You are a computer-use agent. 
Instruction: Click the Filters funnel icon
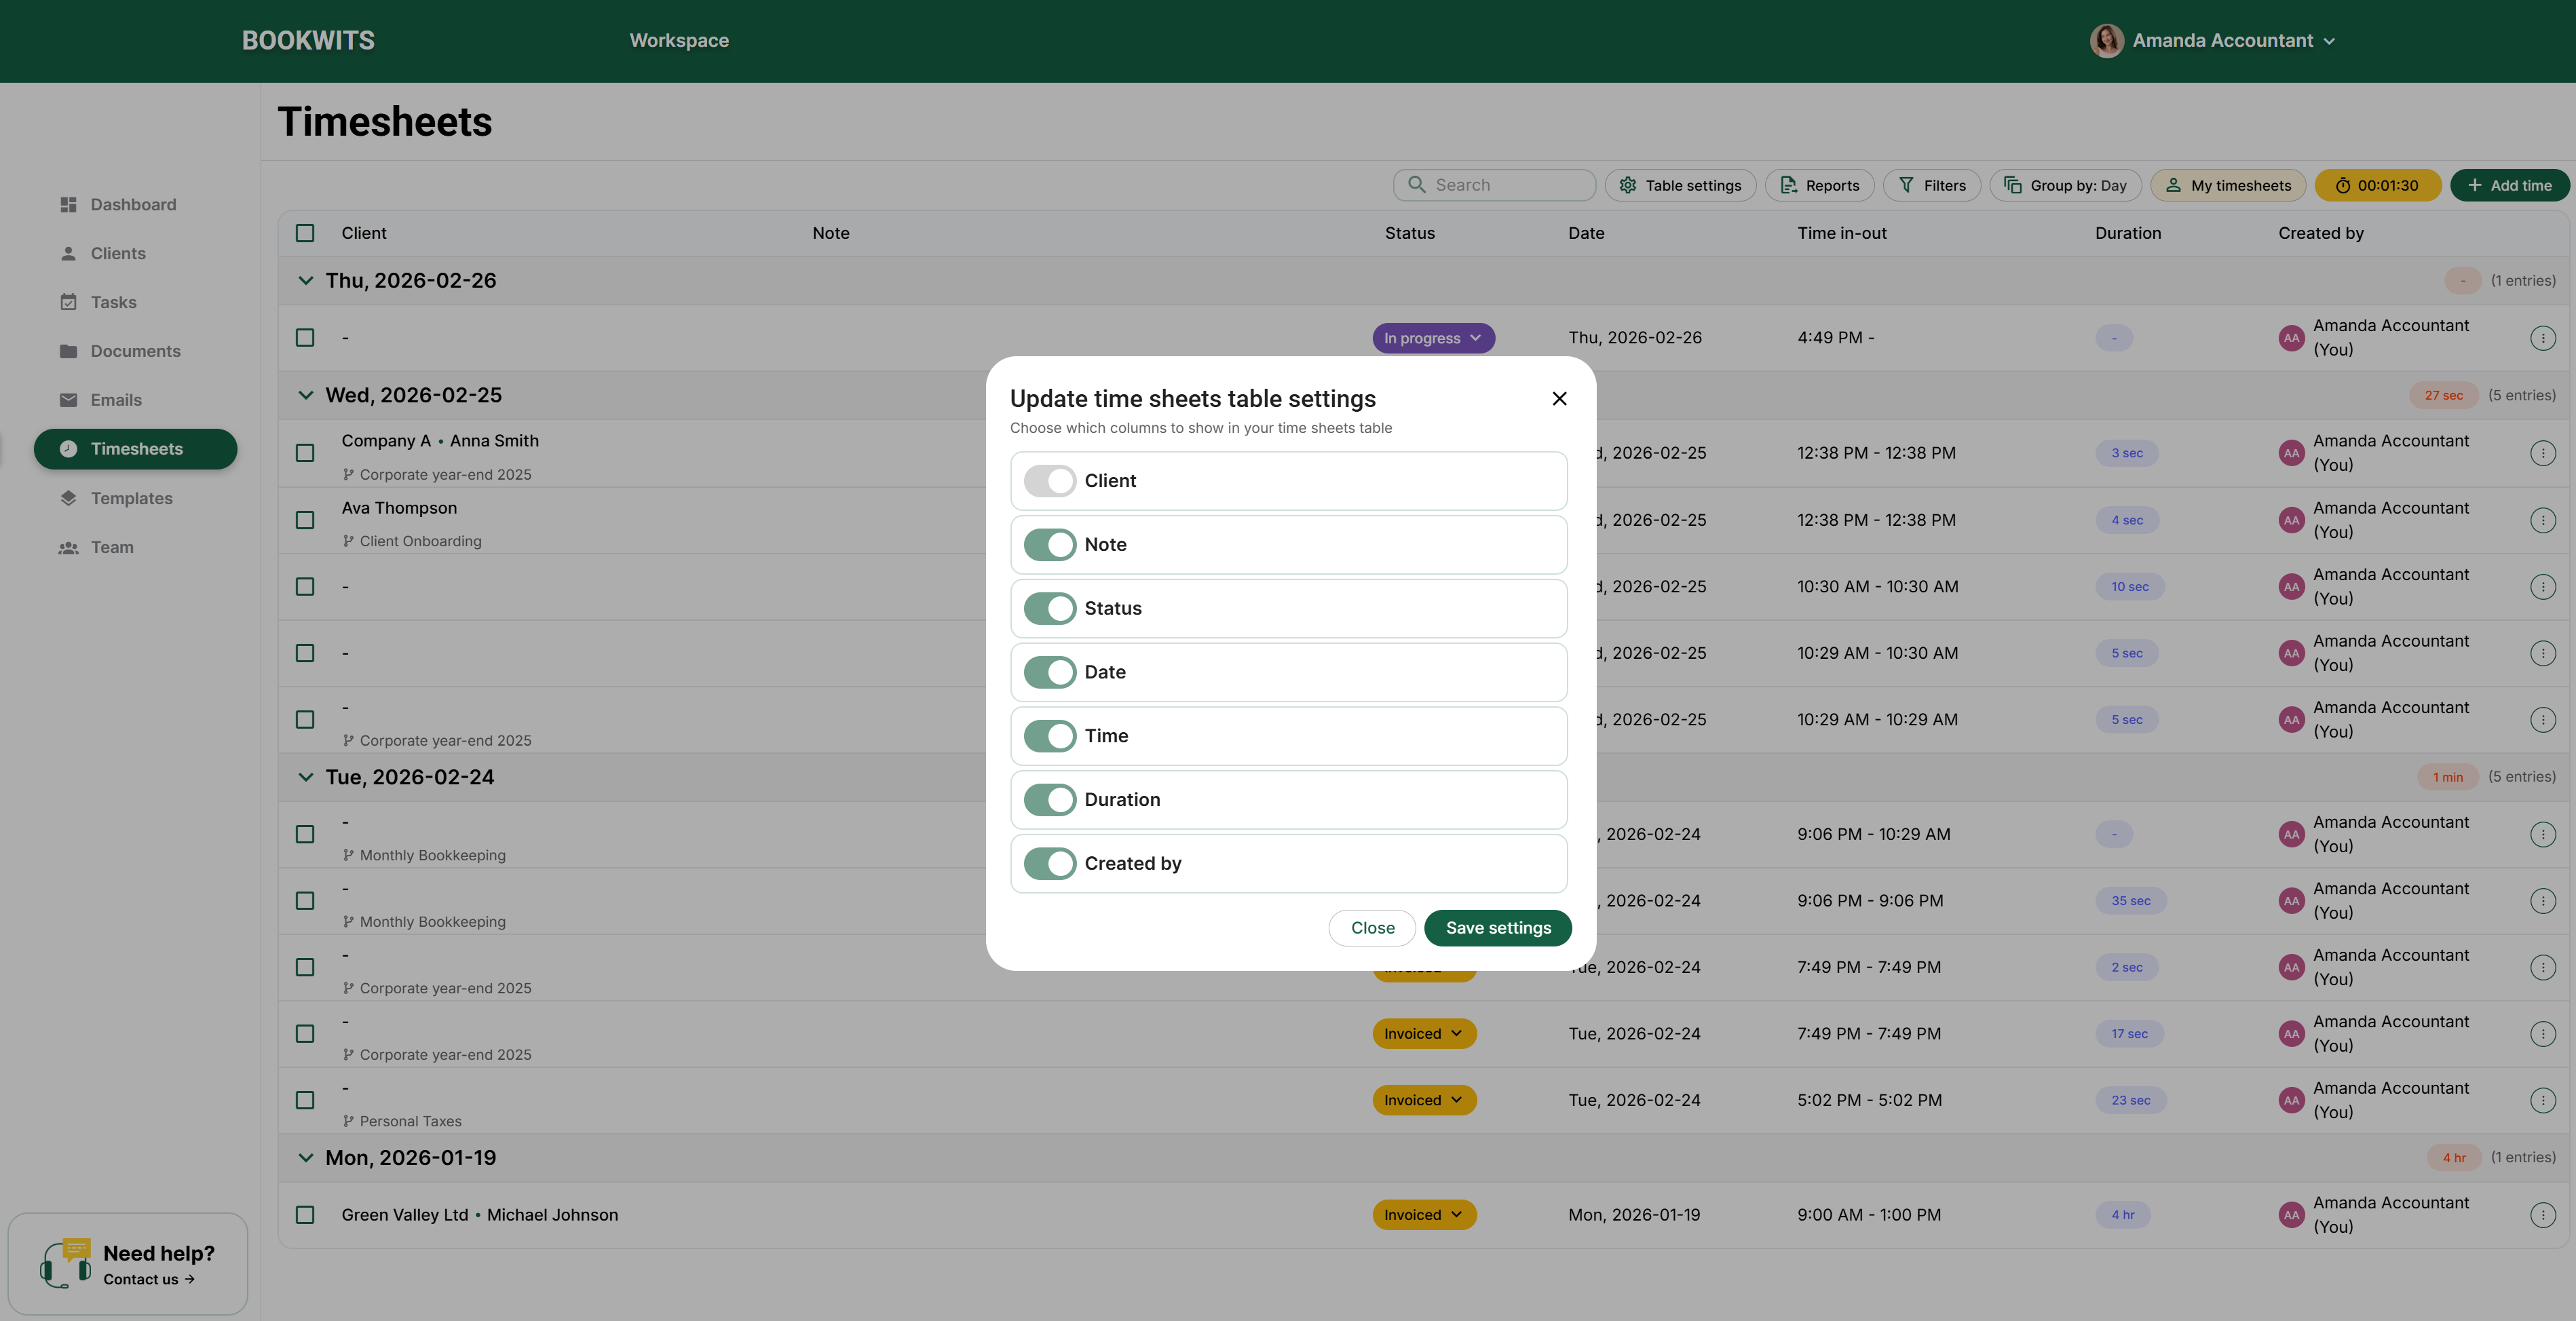1906,185
